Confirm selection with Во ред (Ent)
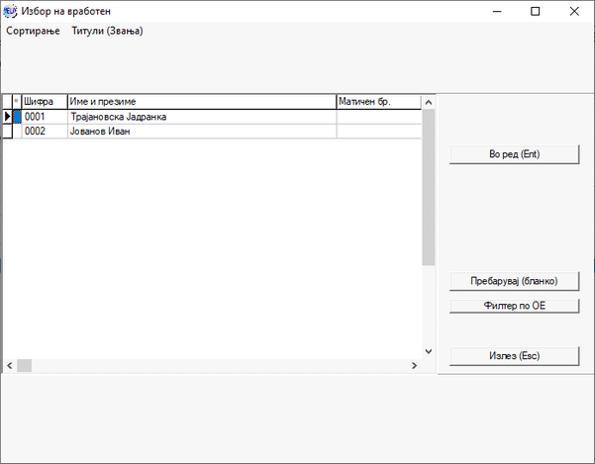Screen dimensions: 595x464 click(x=514, y=154)
